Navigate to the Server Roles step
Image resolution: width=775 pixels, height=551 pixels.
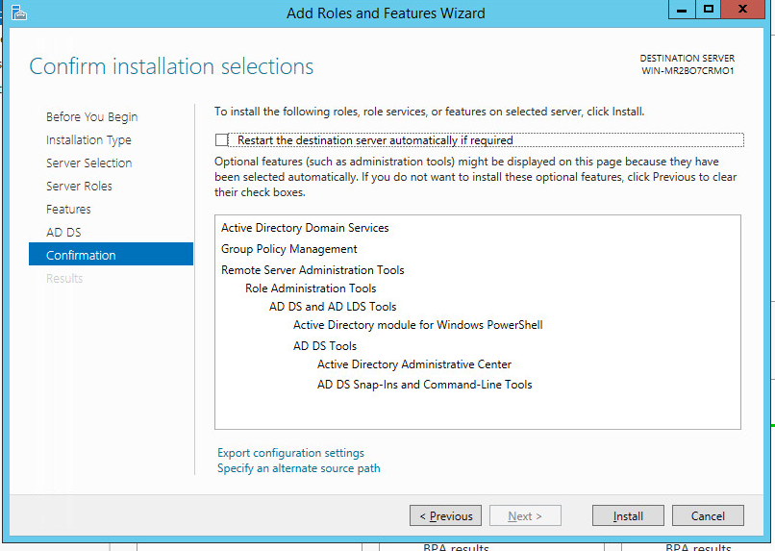pyautogui.click(x=79, y=187)
